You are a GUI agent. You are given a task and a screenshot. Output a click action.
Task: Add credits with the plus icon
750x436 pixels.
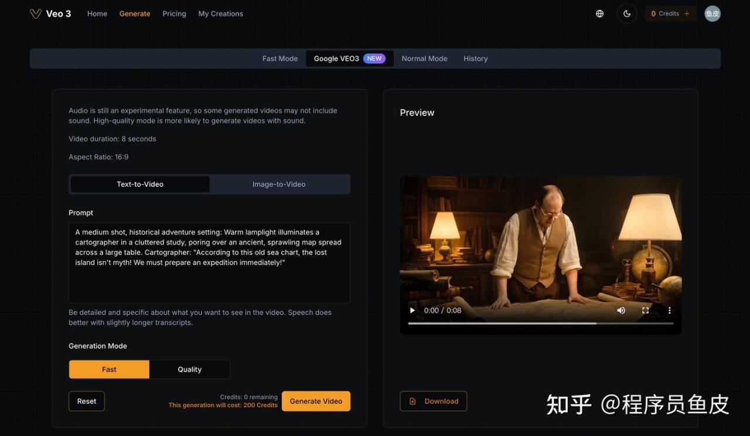(687, 13)
